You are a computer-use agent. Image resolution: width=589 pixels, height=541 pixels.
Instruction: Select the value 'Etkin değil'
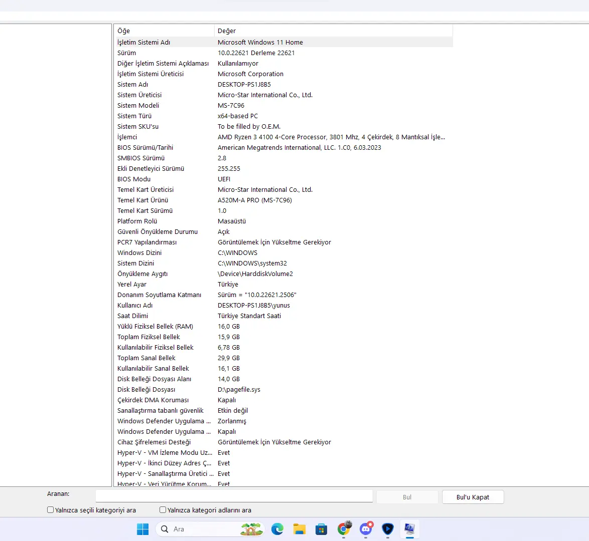coord(233,410)
